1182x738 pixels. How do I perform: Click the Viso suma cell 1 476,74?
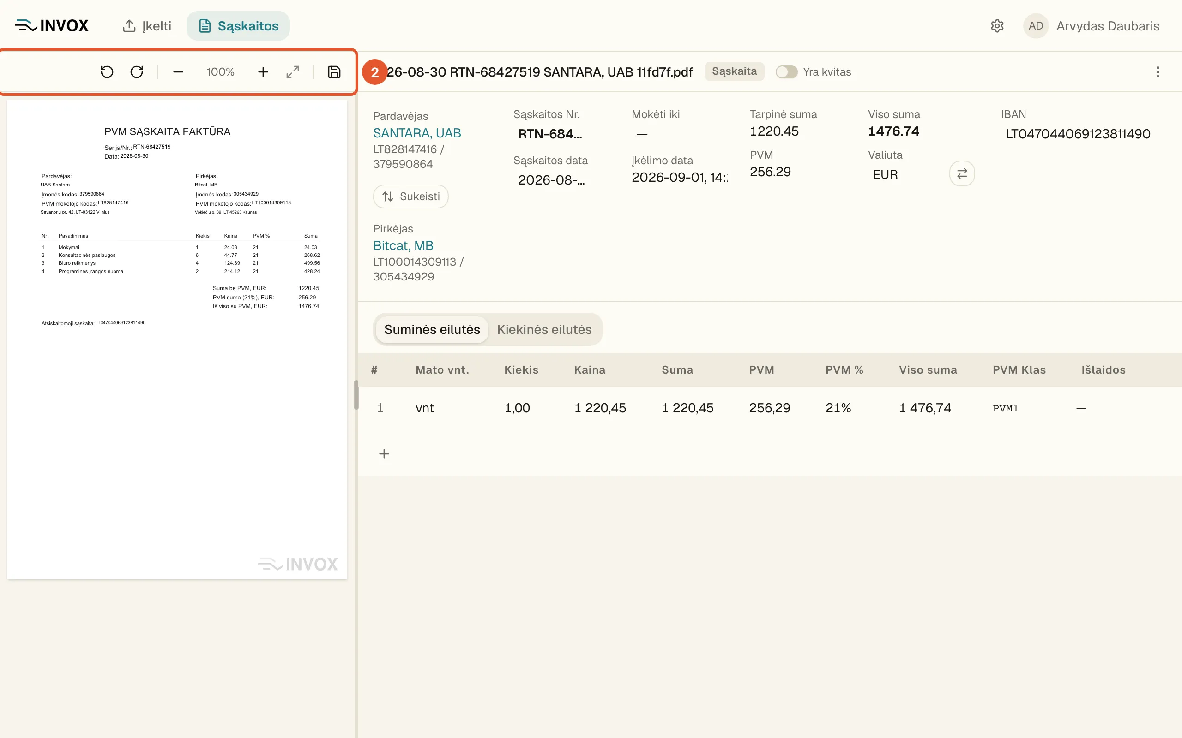925,408
